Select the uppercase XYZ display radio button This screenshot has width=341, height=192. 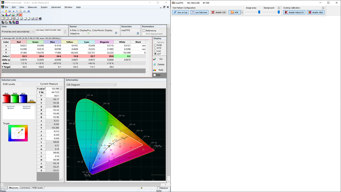155,48
